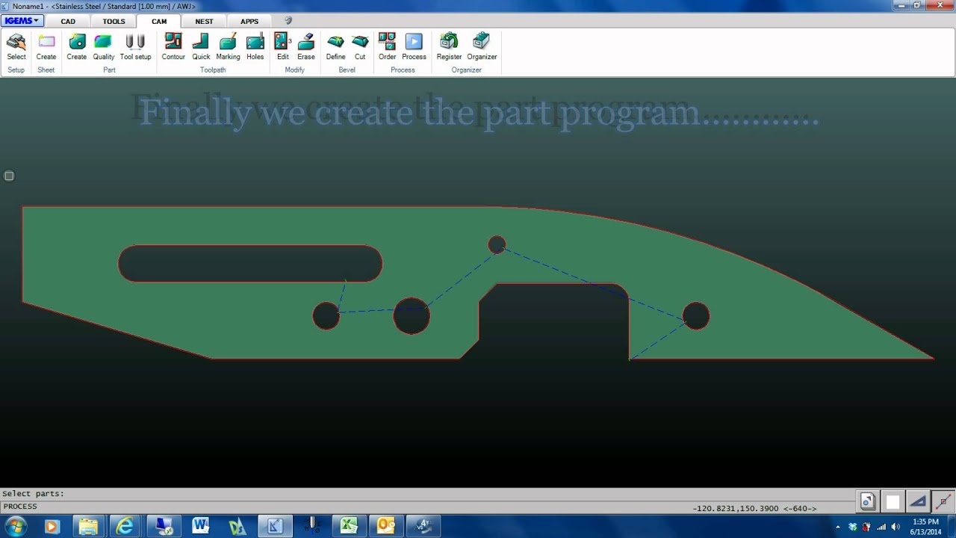Open the Order process tool
Screen dimensions: 956x538
pyautogui.click(x=387, y=46)
